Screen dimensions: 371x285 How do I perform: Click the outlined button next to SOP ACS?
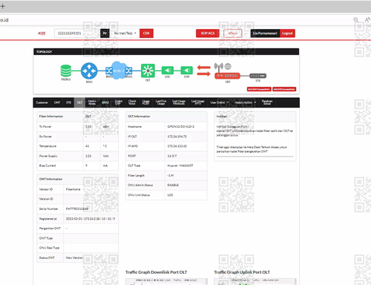coord(232,33)
